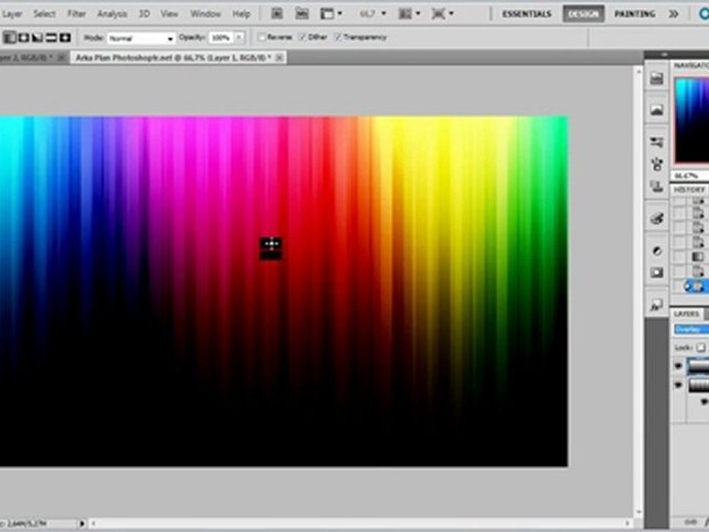
Task: Open the Arrange Documents dropdown
Action: (409, 14)
